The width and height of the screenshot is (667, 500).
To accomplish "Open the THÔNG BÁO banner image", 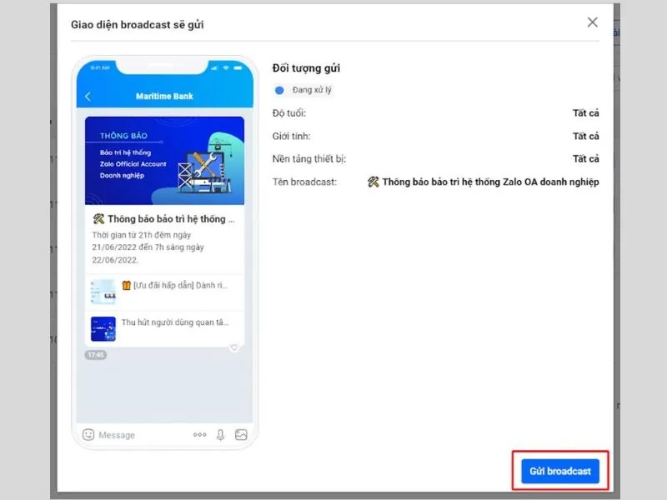I will click(x=164, y=161).
